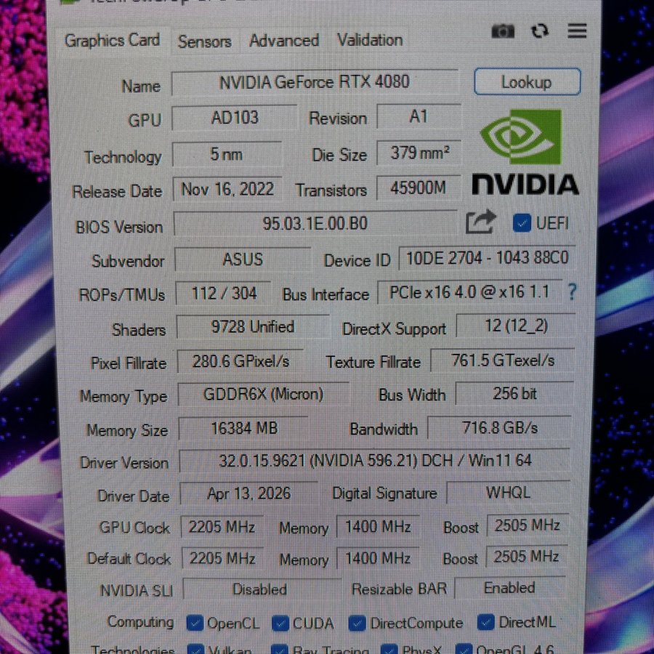Screen dimensions: 654x654
Task: Toggle the DirectCompute checkbox
Action: [x=357, y=623]
